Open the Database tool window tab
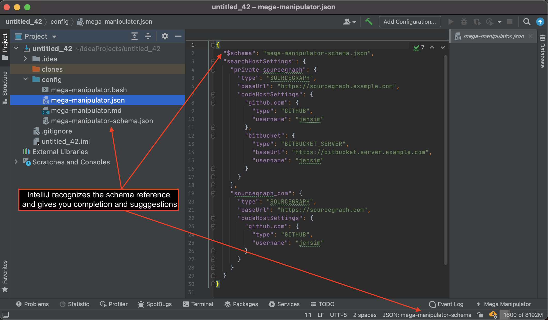The width and height of the screenshot is (548, 320). click(x=543, y=51)
